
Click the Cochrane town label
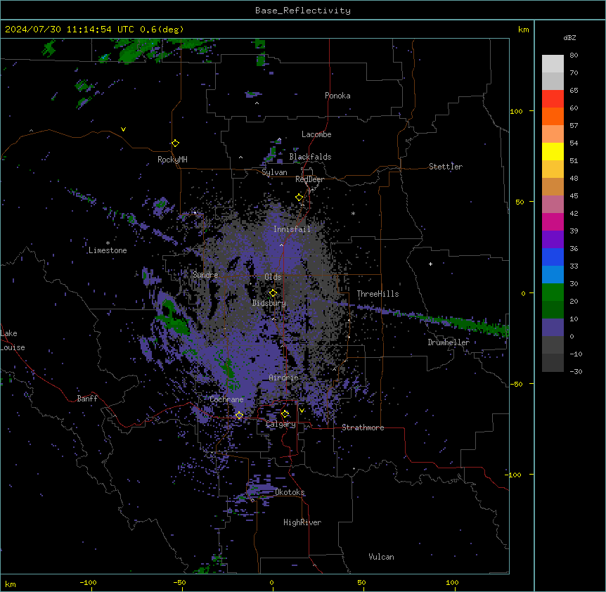click(x=226, y=399)
